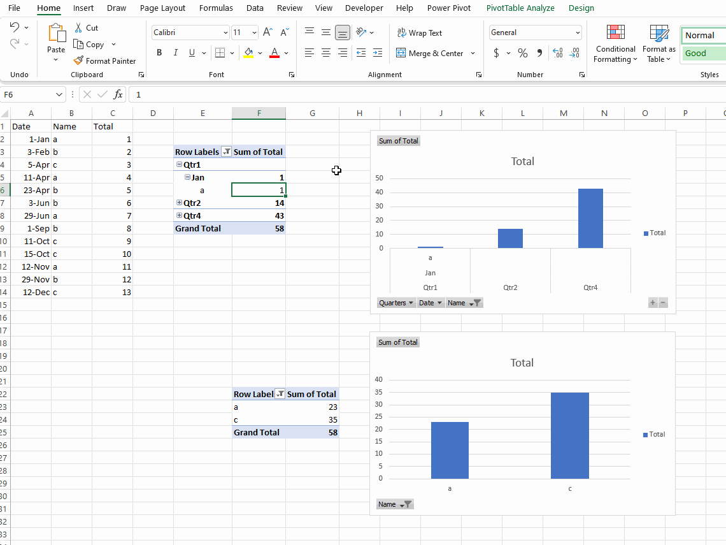Screen dimensions: 726x545
Task: Collapse all fields using the minus chart button
Action: [663, 303]
